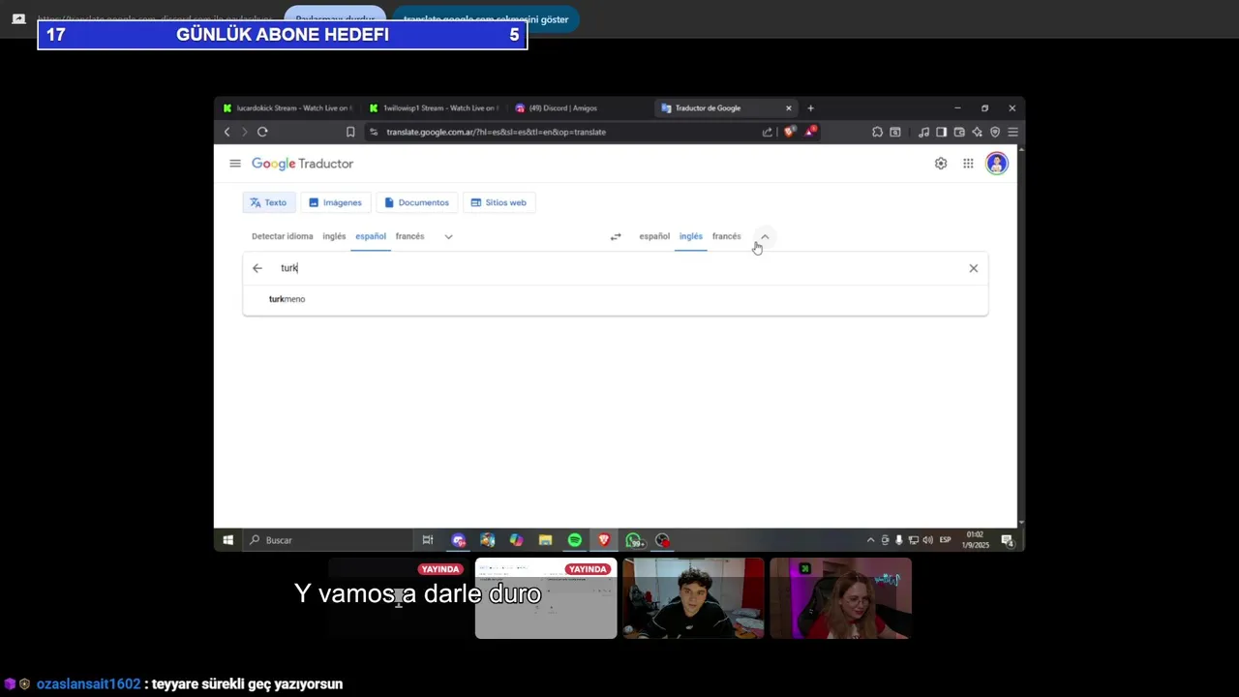Open the Google account profile avatar

997,164
